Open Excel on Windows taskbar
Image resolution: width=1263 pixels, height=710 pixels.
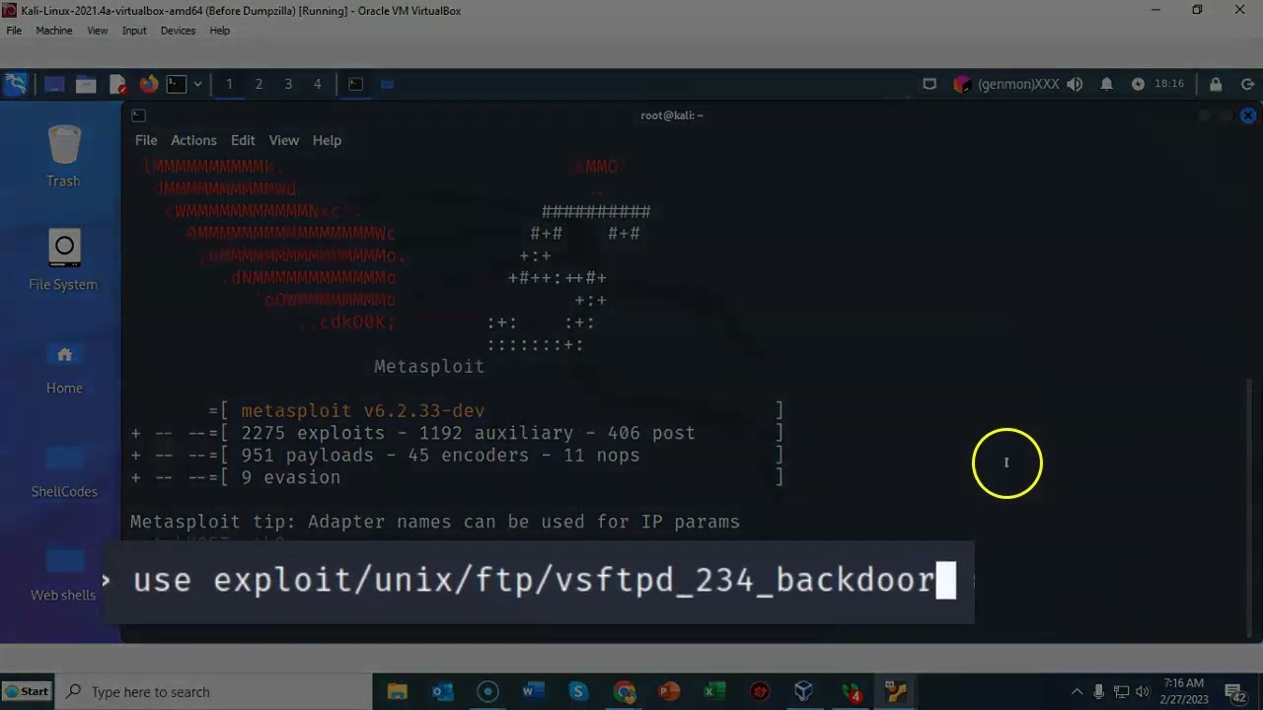(714, 691)
